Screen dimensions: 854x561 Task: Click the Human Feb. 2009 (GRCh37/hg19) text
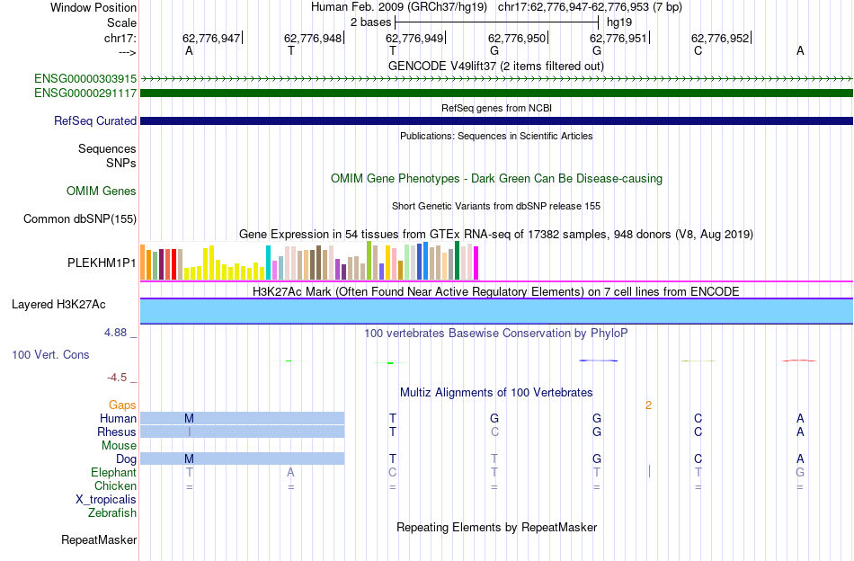coord(398,7)
